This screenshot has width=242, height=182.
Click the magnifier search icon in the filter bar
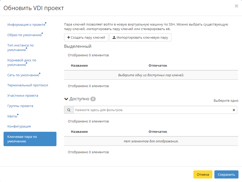[x=69, y=110]
